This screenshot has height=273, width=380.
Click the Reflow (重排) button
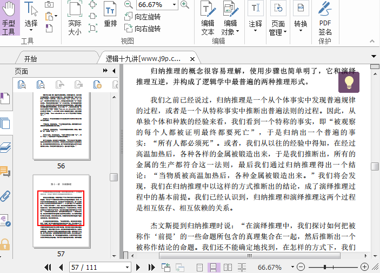pyautogui.click(x=110, y=15)
